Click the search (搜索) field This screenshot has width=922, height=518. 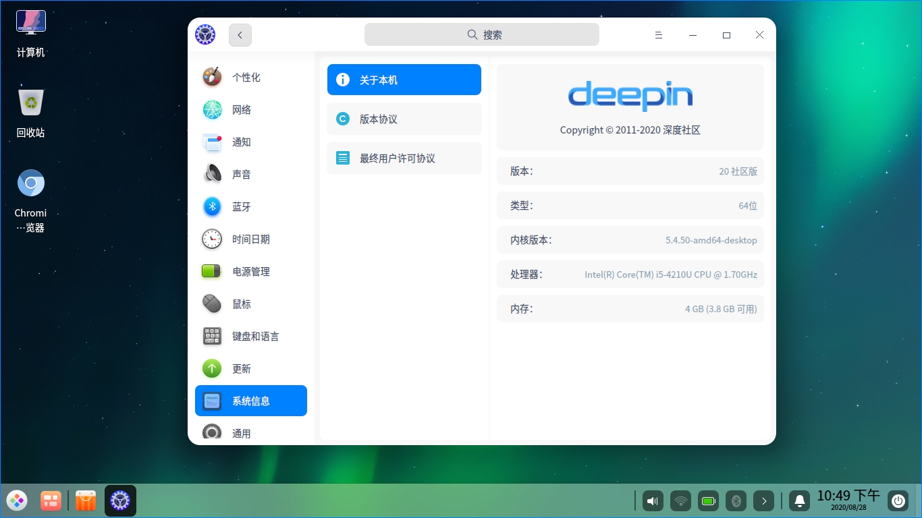(x=482, y=35)
